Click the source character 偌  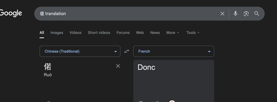pyautogui.click(x=48, y=67)
